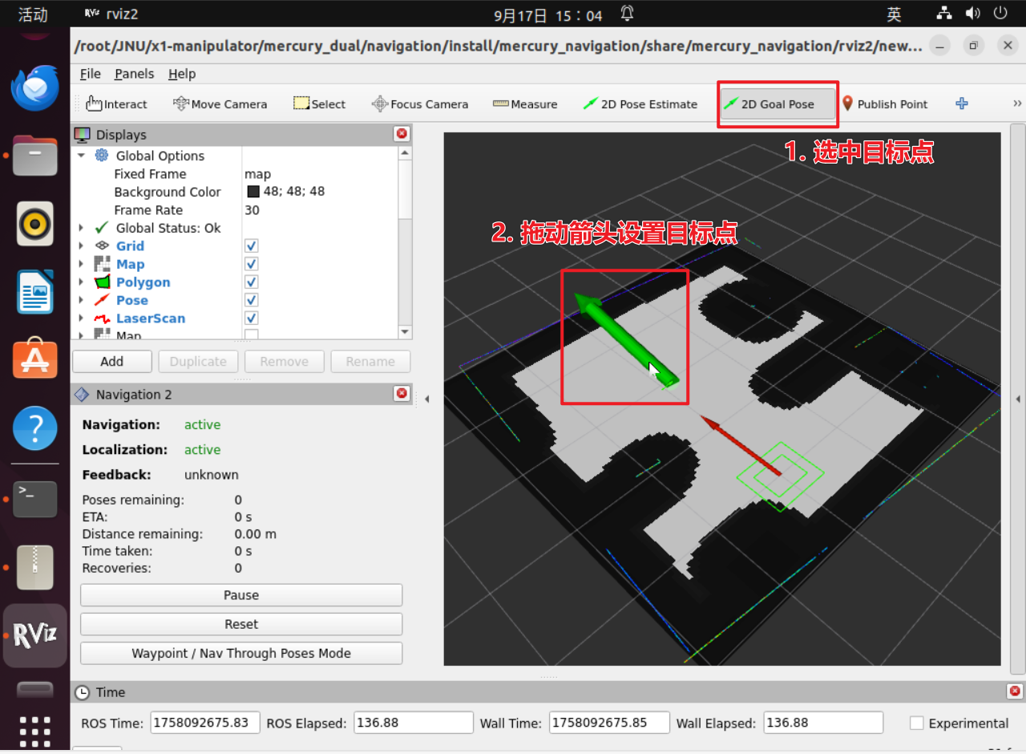The image size is (1026, 754).
Task: Open Thunderbird from the dock
Action: pos(35,87)
